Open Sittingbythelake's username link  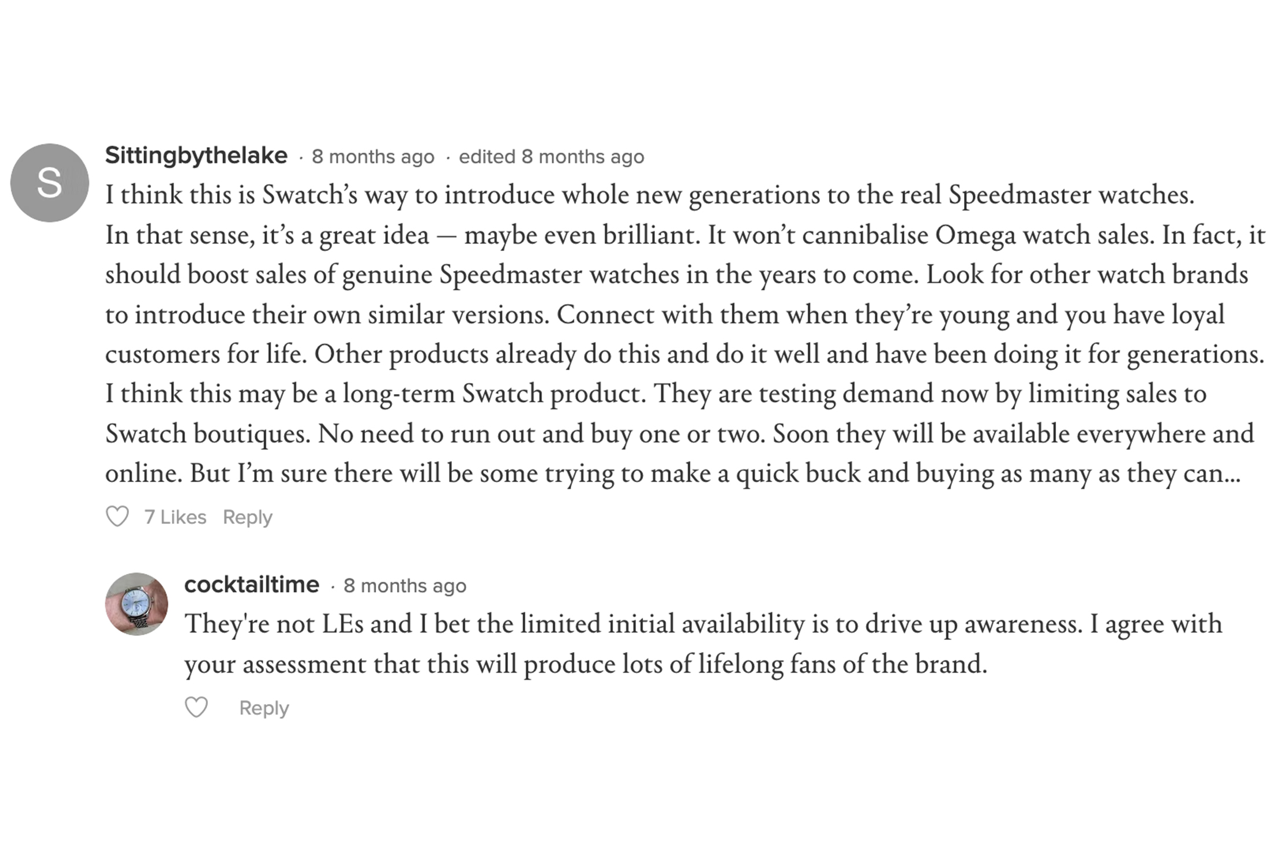[197, 154]
